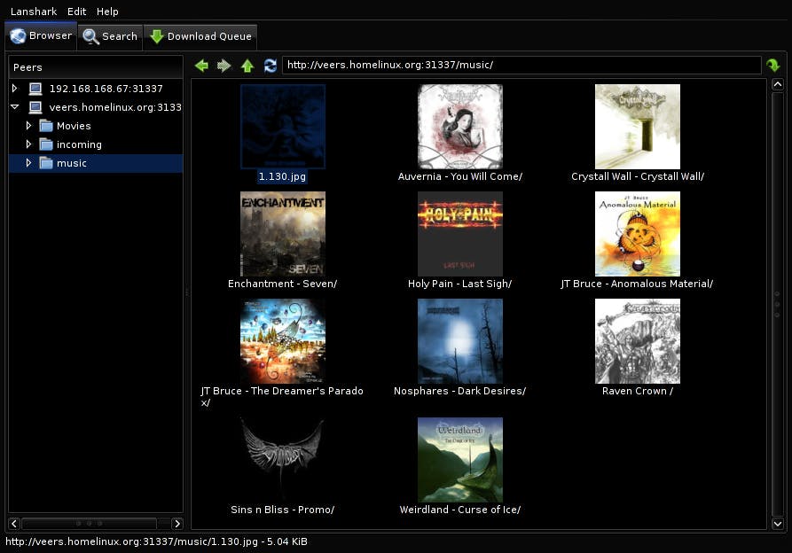792x553 pixels.
Task: Select the music folder icon in tree
Action: click(46, 163)
